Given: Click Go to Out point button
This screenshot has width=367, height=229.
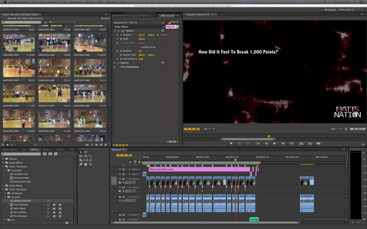Looking at the screenshot, I should point(292,144).
